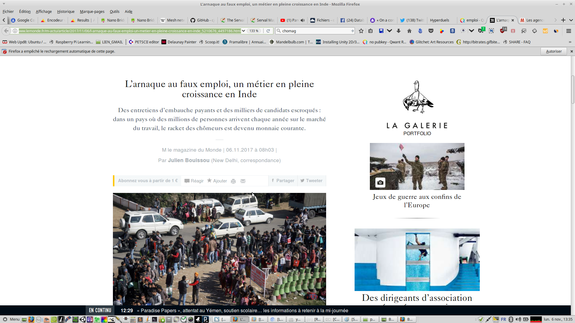Show more bookmarks toolbar items
The height and width of the screenshot is (323, 575).
(x=570, y=42)
